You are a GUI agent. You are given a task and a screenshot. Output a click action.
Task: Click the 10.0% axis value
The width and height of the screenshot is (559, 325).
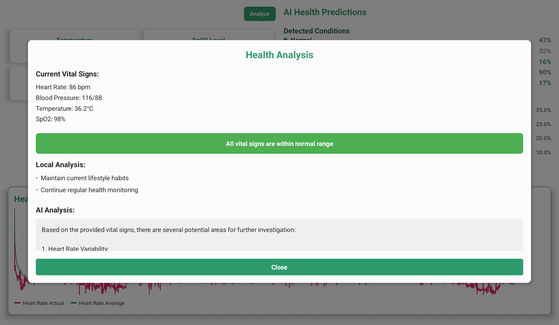point(543,153)
